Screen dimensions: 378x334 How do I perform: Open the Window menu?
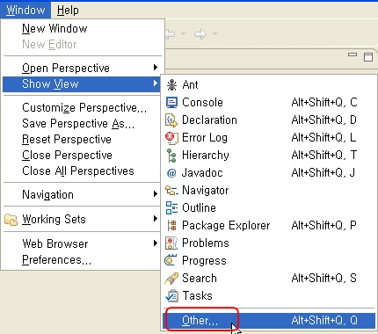pyautogui.click(x=25, y=11)
